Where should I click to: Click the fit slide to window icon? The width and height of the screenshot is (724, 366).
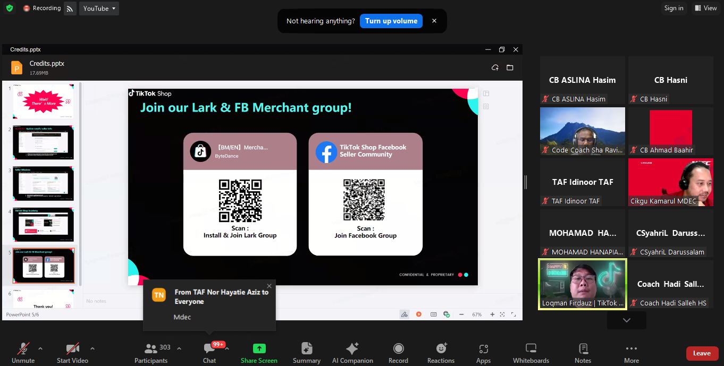(502, 314)
